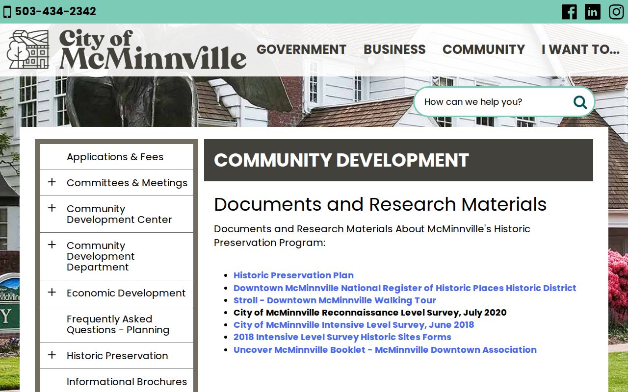628x392 pixels.
Task: Open the I WANT TO... menu
Action: 580,49
